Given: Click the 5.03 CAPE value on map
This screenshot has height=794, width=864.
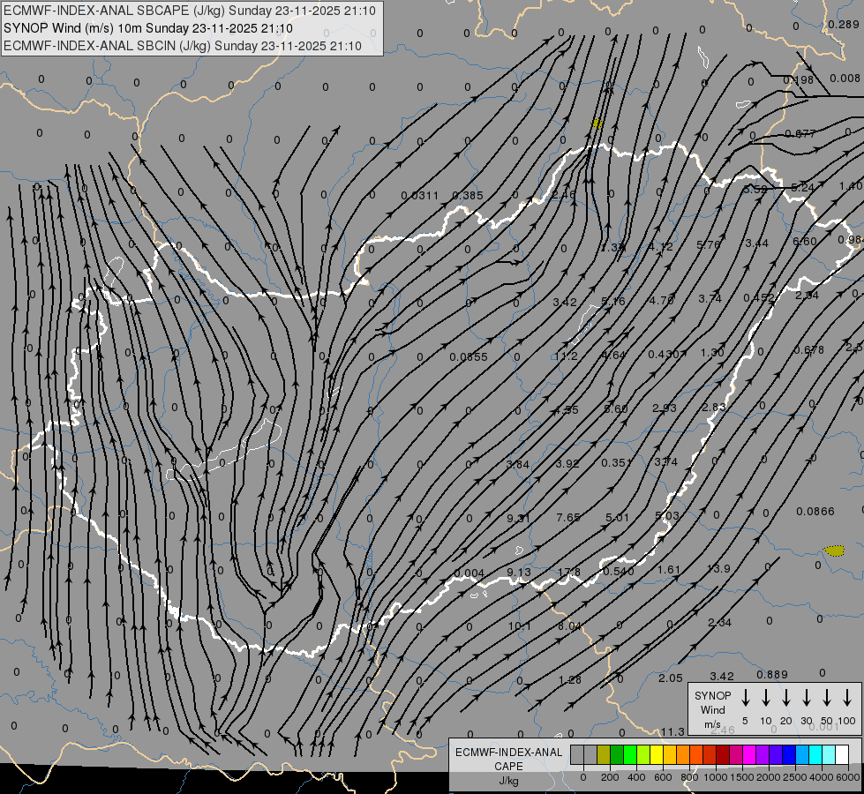Looking at the screenshot, I should [x=666, y=516].
